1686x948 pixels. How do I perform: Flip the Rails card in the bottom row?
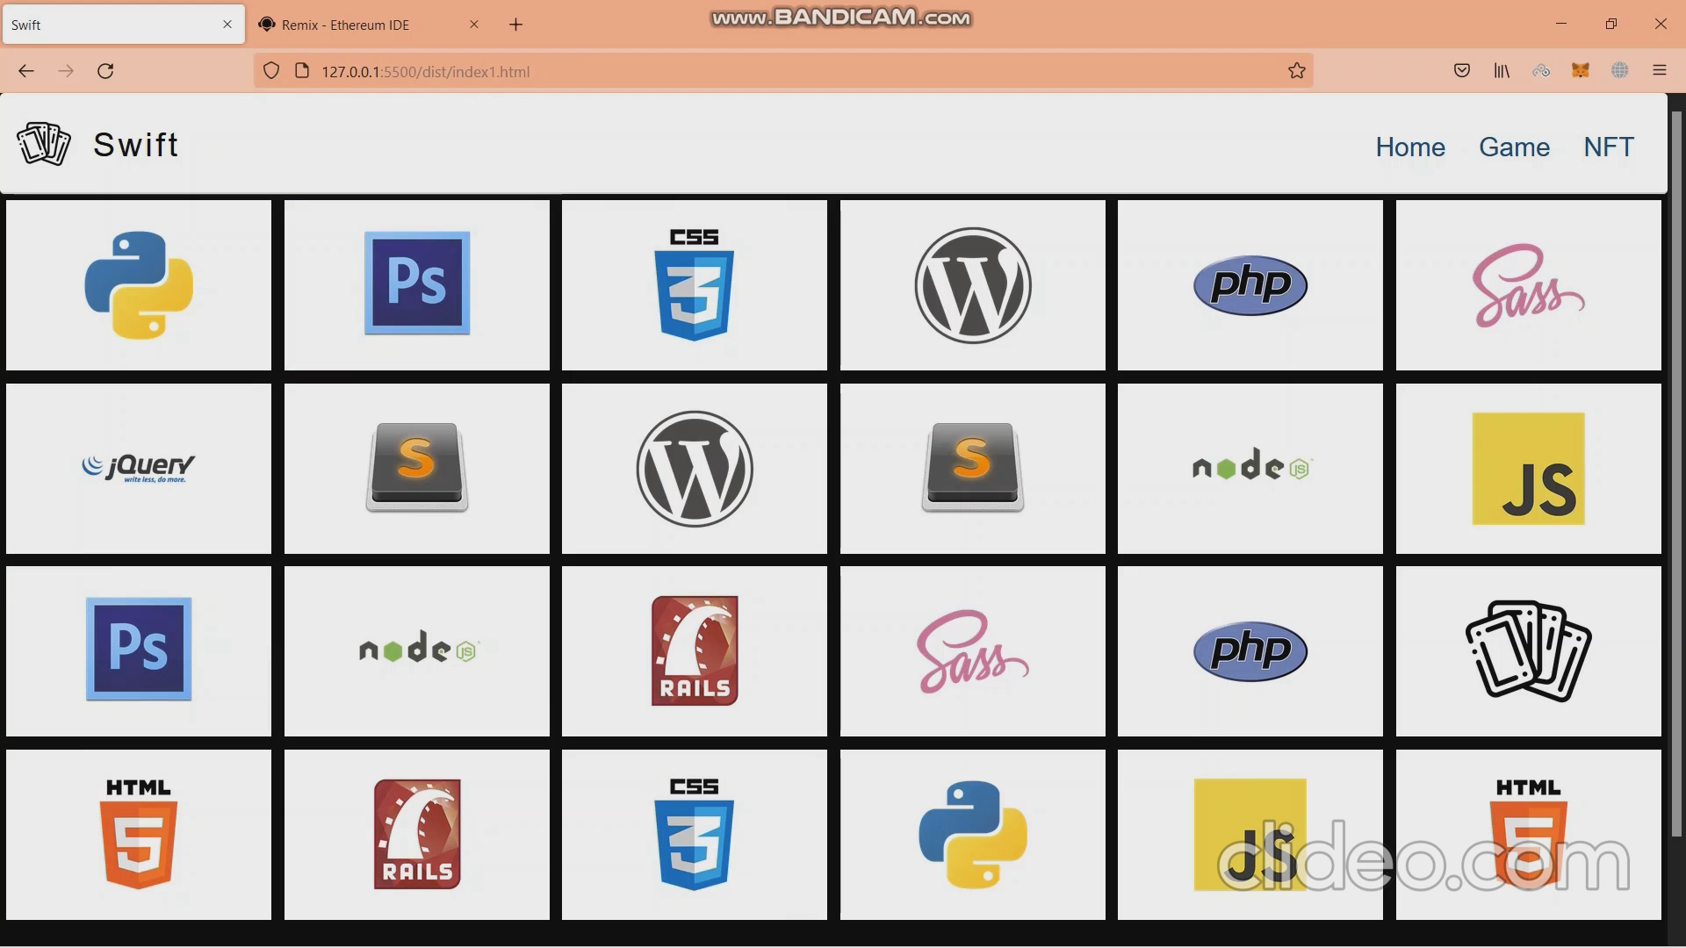[x=417, y=835]
